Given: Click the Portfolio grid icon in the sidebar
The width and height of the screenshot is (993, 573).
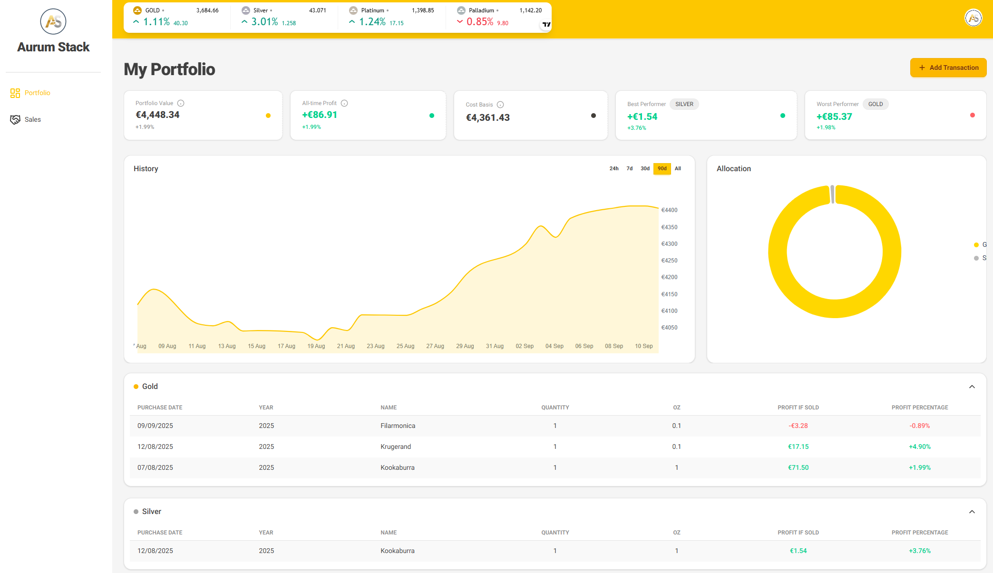Looking at the screenshot, I should [15, 93].
